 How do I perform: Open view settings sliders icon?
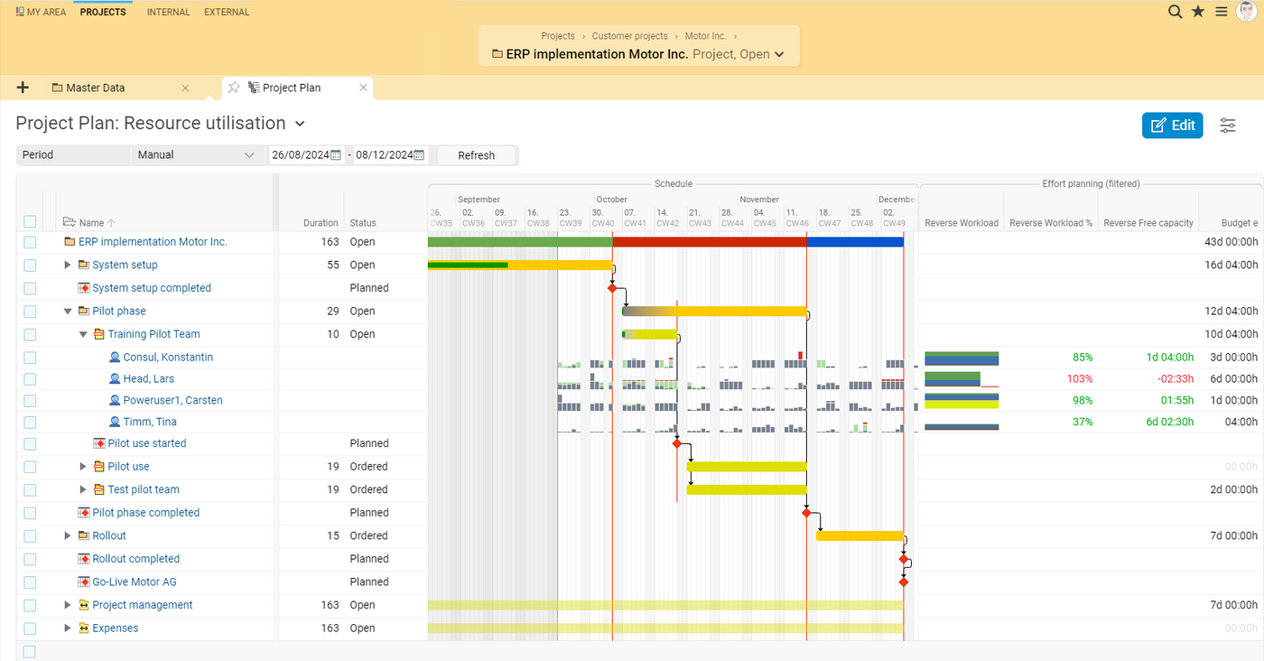1228,126
